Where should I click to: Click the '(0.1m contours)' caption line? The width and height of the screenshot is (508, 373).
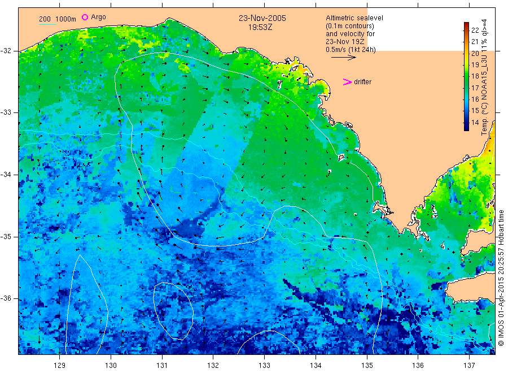coord(349,26)
